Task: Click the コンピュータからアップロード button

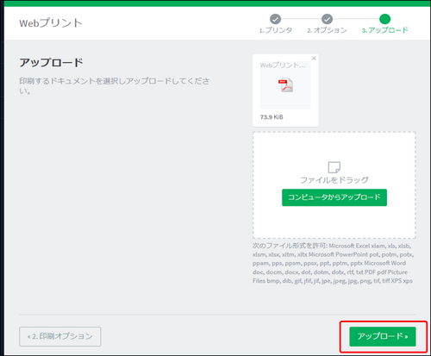Action: 334,197
